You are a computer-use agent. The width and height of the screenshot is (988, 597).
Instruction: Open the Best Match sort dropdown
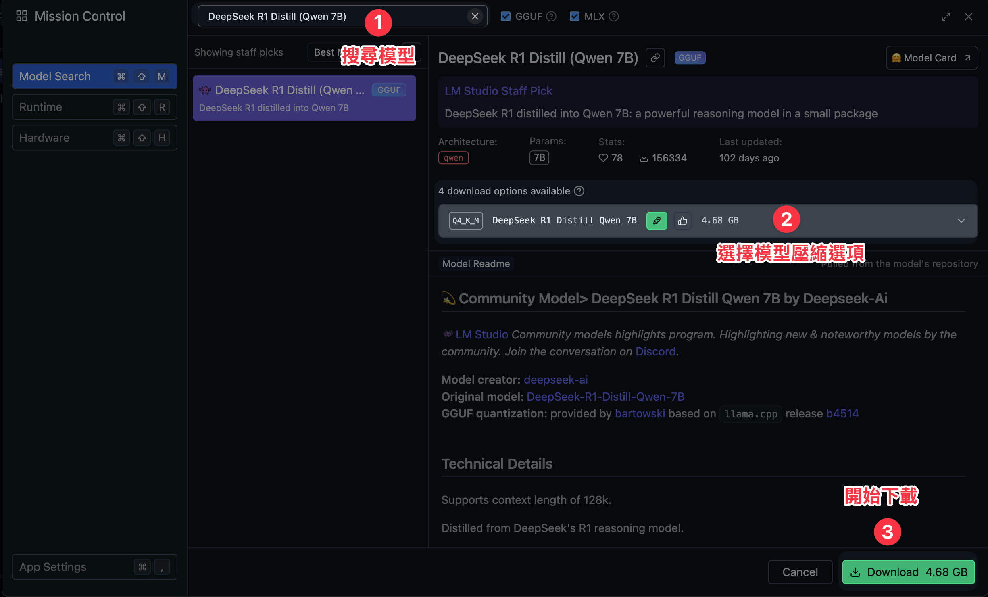pyautogui.click(x=325, y=52)
